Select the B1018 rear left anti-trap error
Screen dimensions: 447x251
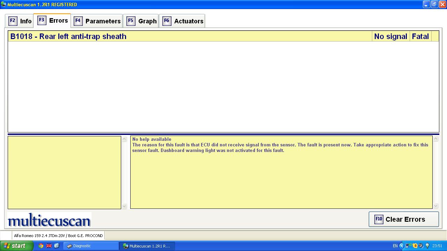pyautogui.click(x=68, y=36)
